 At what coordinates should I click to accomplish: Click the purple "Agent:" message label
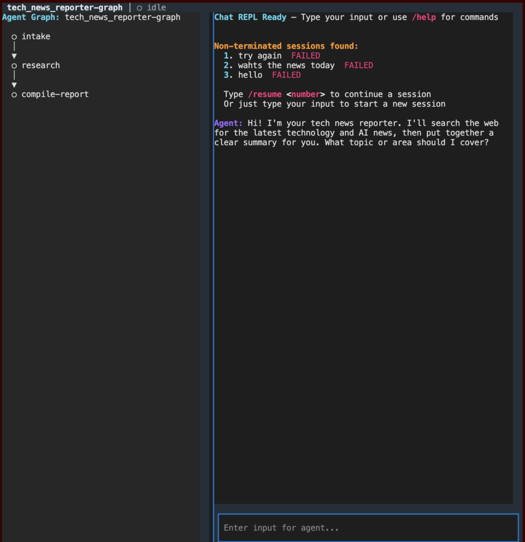[228, 123]
